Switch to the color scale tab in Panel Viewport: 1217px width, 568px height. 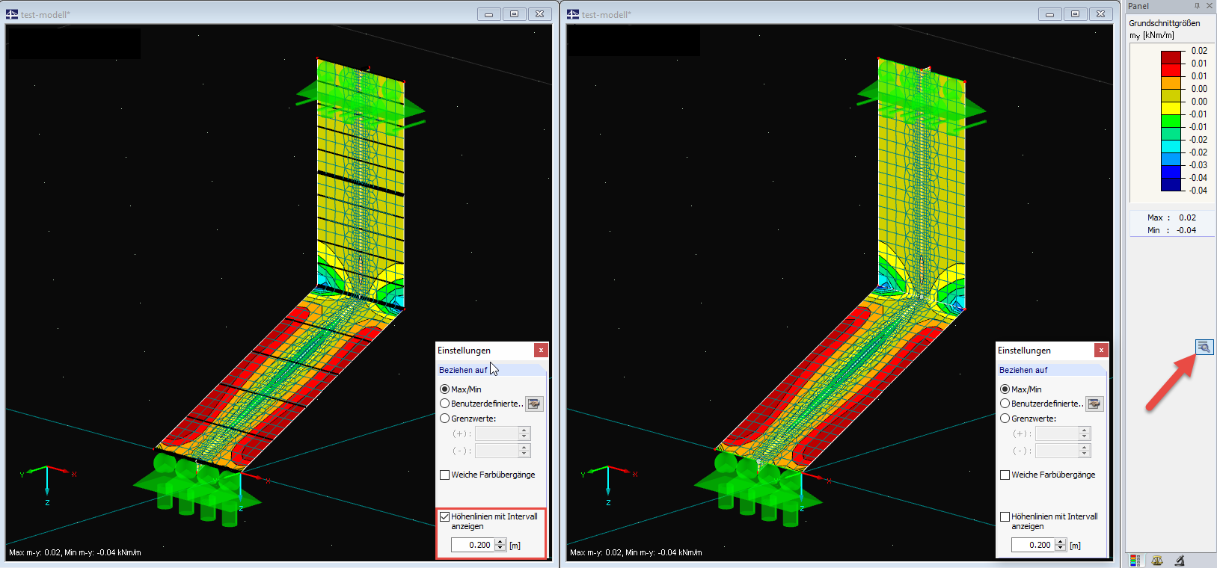click(x=1135, y=561)
